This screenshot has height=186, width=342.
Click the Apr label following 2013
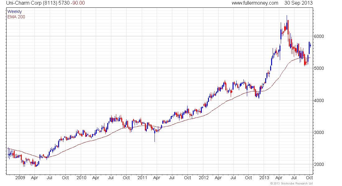pos(279,178)
